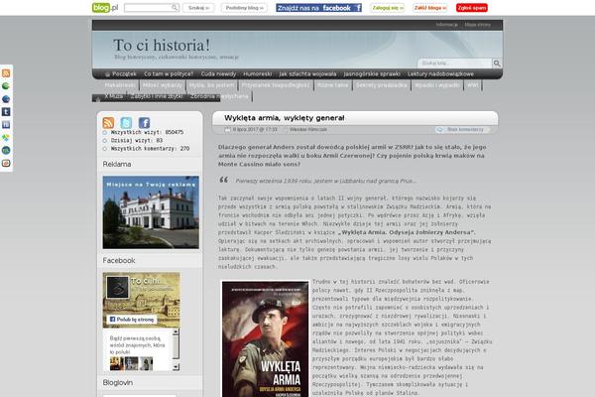Open the Reklama palace advertisement image
Screen dimensions: 595x397
[x=151, y=212]
